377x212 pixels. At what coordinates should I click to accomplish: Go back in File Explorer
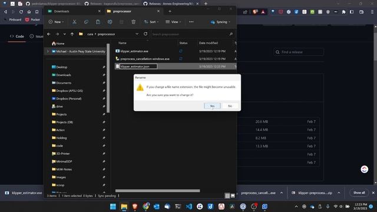coord(49,34)
